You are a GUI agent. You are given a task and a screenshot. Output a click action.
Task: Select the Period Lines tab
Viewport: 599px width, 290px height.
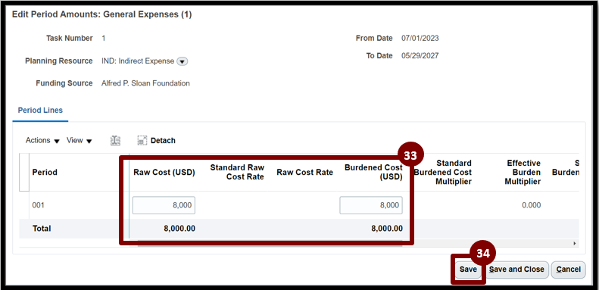40,111
